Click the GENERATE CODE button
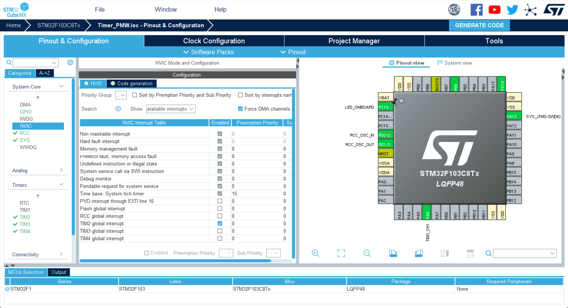This screenshot has height=308, width=568. click(480, 25)
